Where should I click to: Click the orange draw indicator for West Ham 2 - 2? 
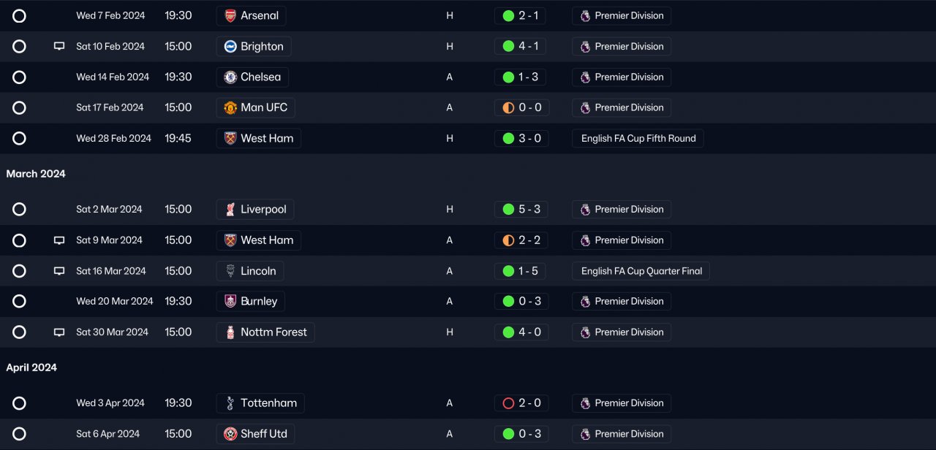[x=508, y=240]
